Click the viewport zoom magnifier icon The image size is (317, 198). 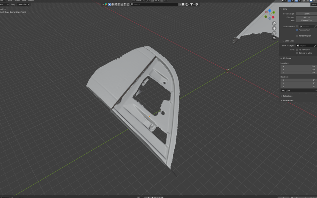[x=274, y=24]
